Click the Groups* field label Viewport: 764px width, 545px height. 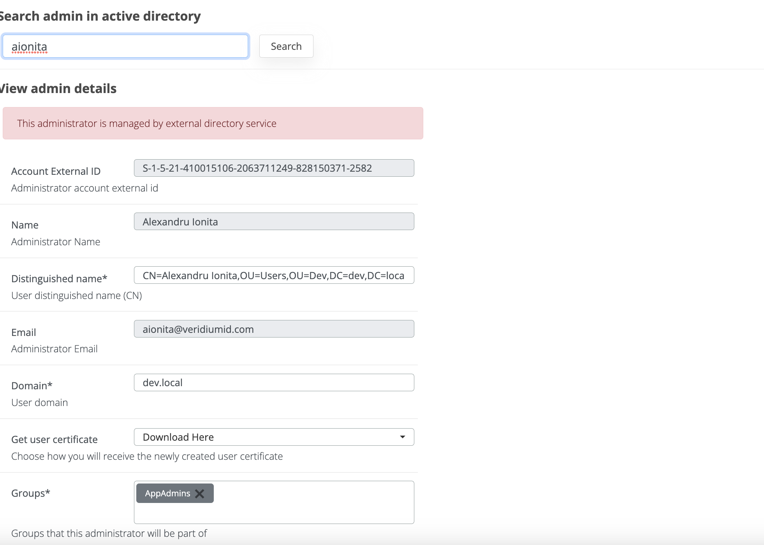pos(31,493)
